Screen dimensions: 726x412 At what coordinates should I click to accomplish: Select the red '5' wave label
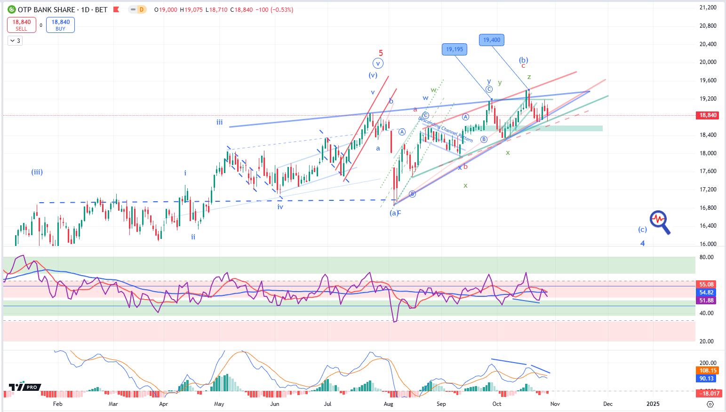pos(381,53)
